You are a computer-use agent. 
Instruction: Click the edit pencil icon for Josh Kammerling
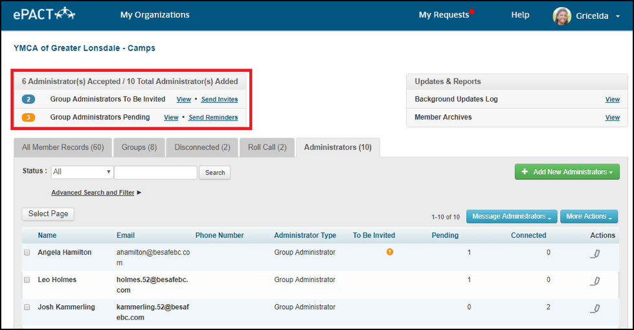[595, 309]
